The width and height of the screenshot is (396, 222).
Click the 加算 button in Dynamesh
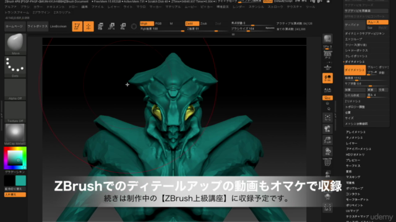point(355,90)
